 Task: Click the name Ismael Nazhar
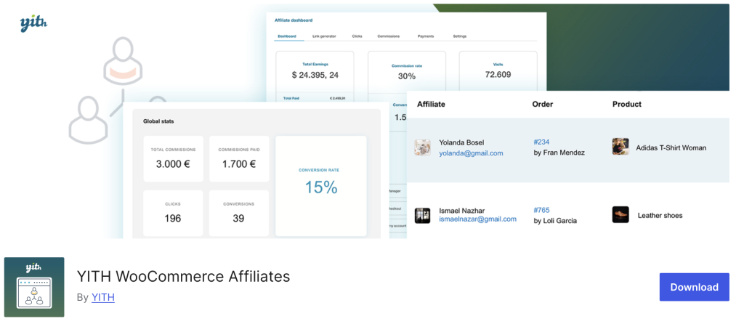(461, 211)
